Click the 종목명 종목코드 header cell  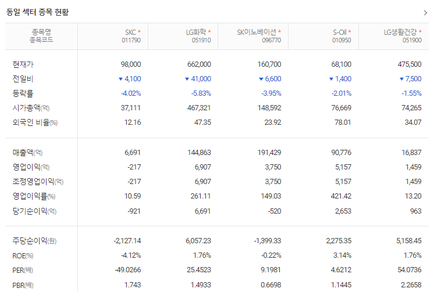click(41, 36)
